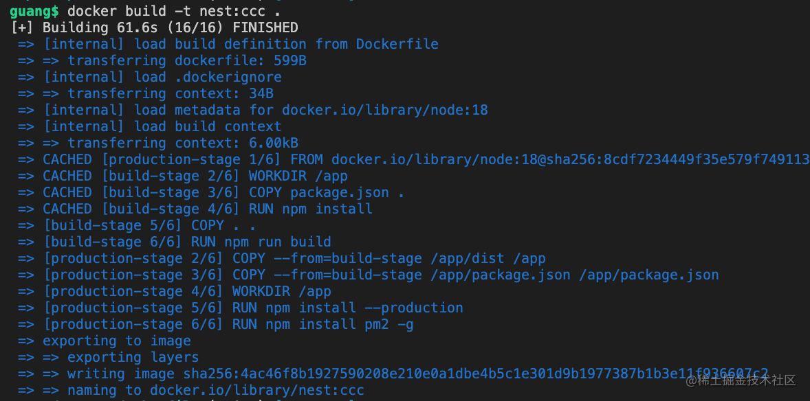Select the guang$ shell prompt
This screenshot has height=401, width=810.
(x=34, y=11)
